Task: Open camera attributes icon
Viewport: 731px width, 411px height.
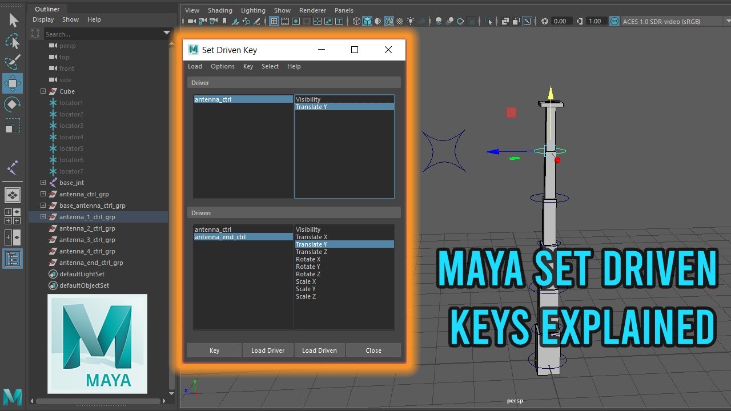Action: tap(214, 21)
